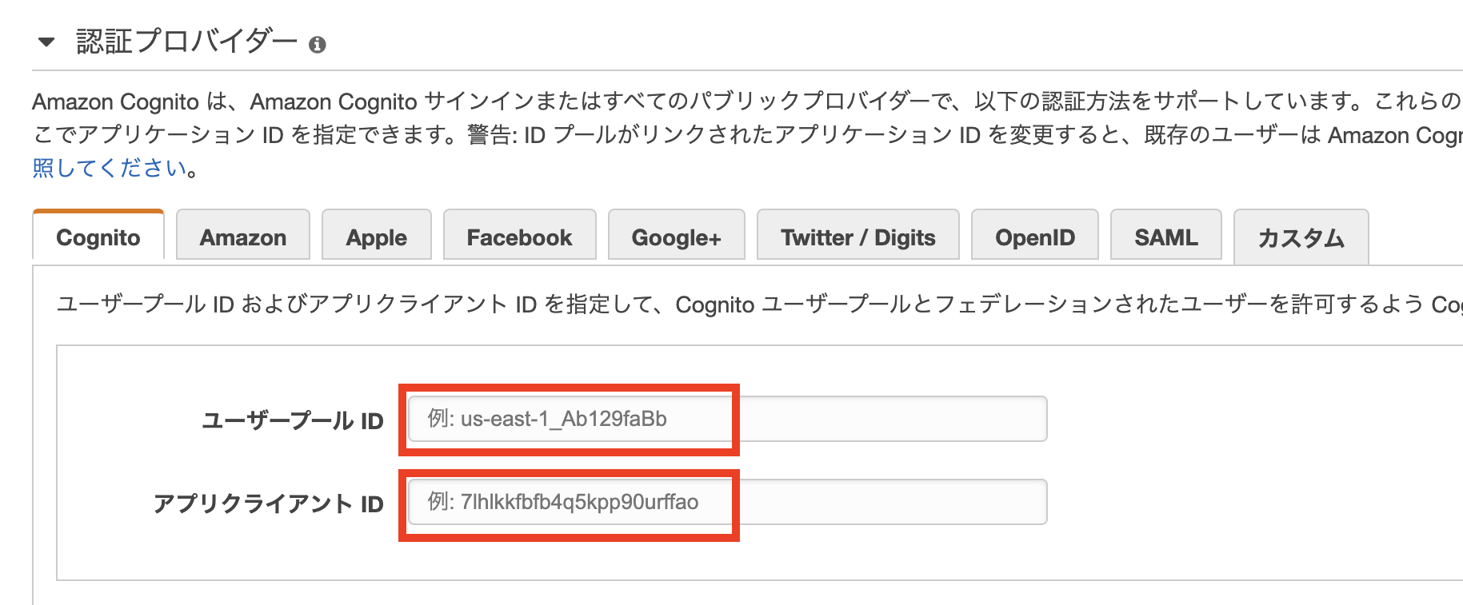Switch to the OpenID tab
Screen dimensions: 1463x605
(1035, 237)
